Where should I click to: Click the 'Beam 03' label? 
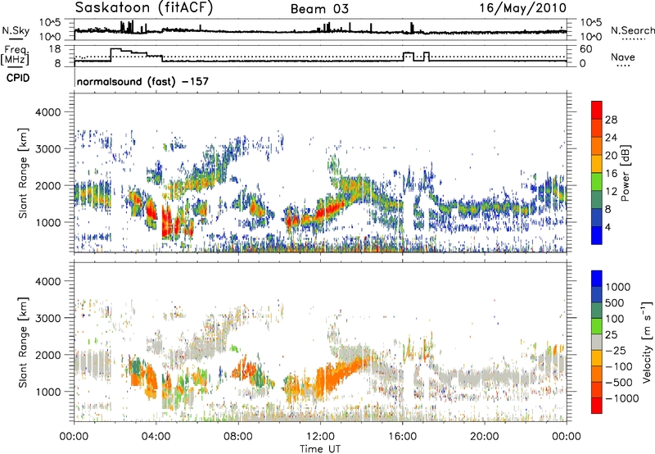[x=319, y=9]
